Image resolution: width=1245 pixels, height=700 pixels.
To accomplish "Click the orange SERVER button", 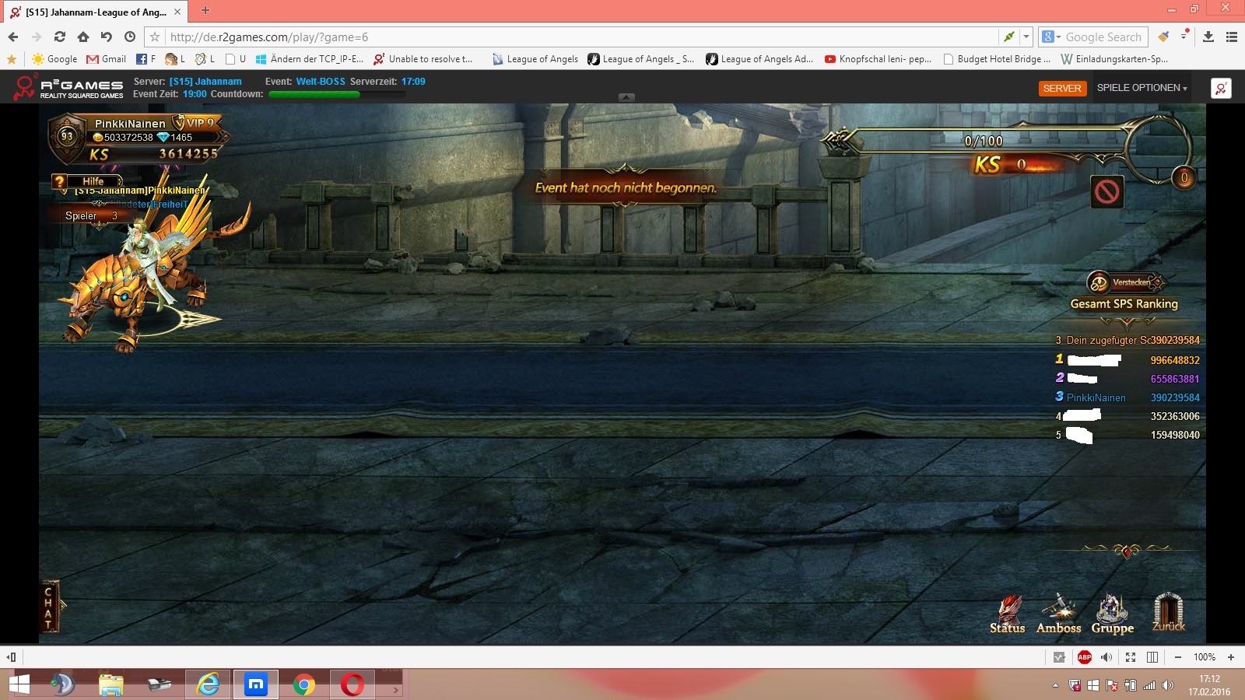I will (x=1062, y=88).
